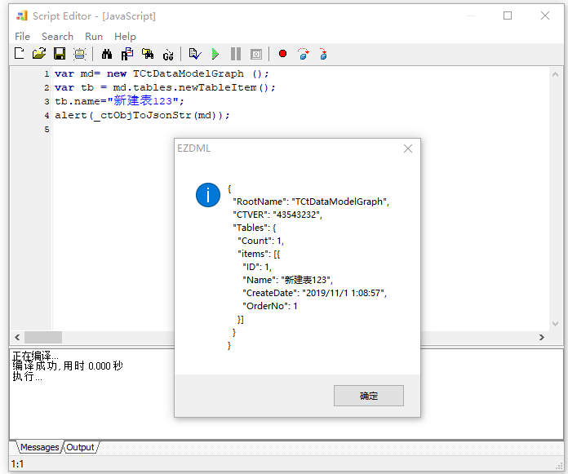The width and height of the screenshot is (568, 474).
Task: Click the editor scroll up arrow
Action: point(555,74)
